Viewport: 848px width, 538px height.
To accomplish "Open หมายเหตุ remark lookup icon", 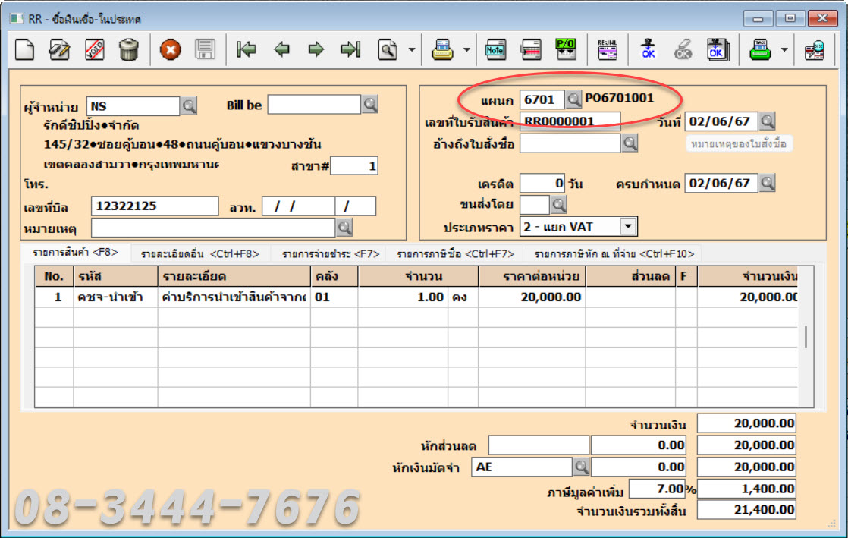I will [x=344, y=228].
